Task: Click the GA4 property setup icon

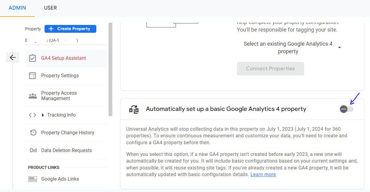Action: pyautogui.click(x=134, y=109)
